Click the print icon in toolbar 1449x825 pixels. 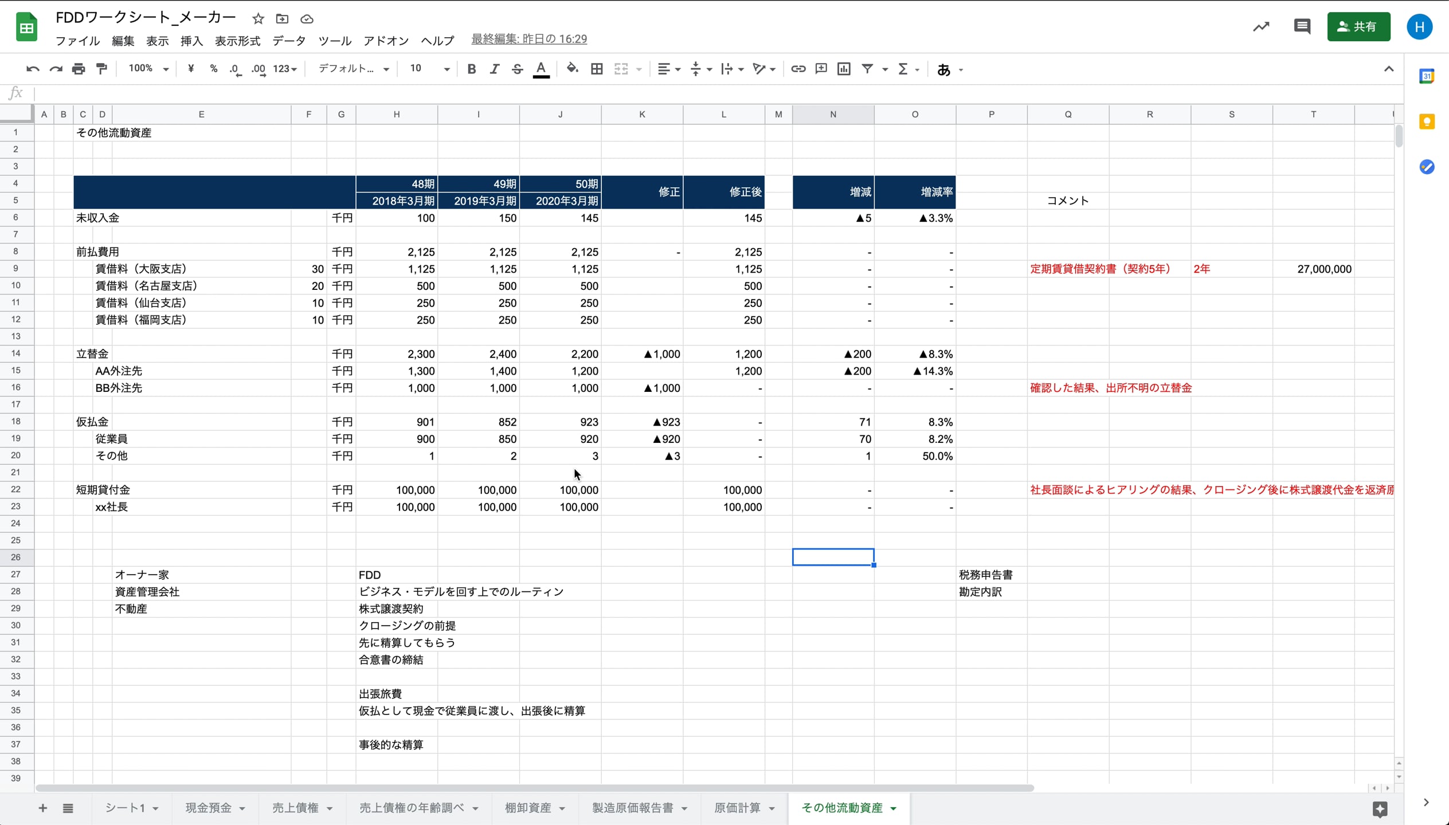coord(79,69)
